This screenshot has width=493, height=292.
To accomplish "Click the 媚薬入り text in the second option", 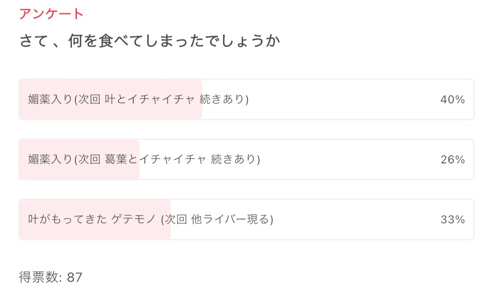I will 50,159.
